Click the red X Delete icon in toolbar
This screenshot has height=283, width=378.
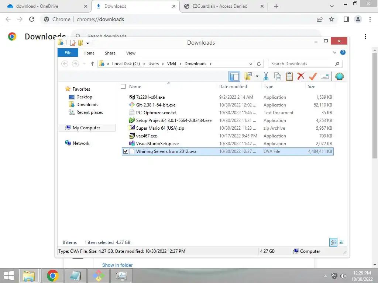301,76
